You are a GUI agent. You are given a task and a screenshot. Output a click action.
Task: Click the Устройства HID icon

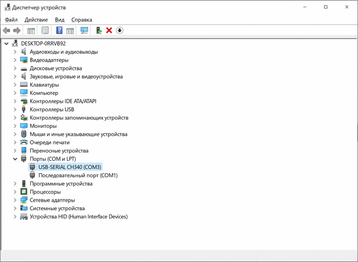[23, 217]
